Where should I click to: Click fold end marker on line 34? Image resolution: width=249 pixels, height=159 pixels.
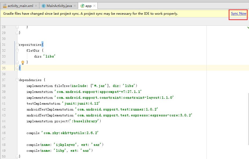click(x=17, y=62)
